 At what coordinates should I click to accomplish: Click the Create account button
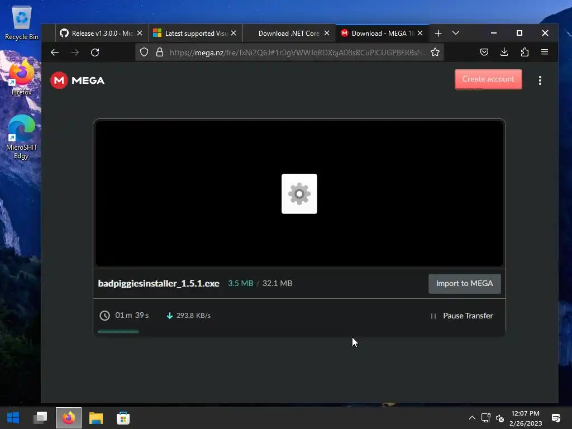pos(488,79)
